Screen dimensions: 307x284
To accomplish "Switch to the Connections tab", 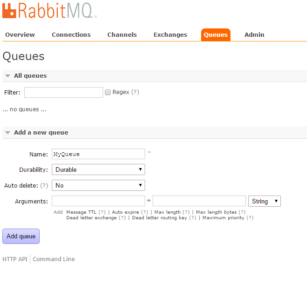I will 71,34.
